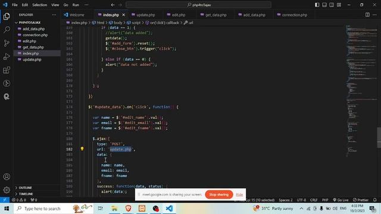The height and width of the screenshot is (214, 381).
Task: Open notifications bell in status bar
Action: tap(374, 200)
